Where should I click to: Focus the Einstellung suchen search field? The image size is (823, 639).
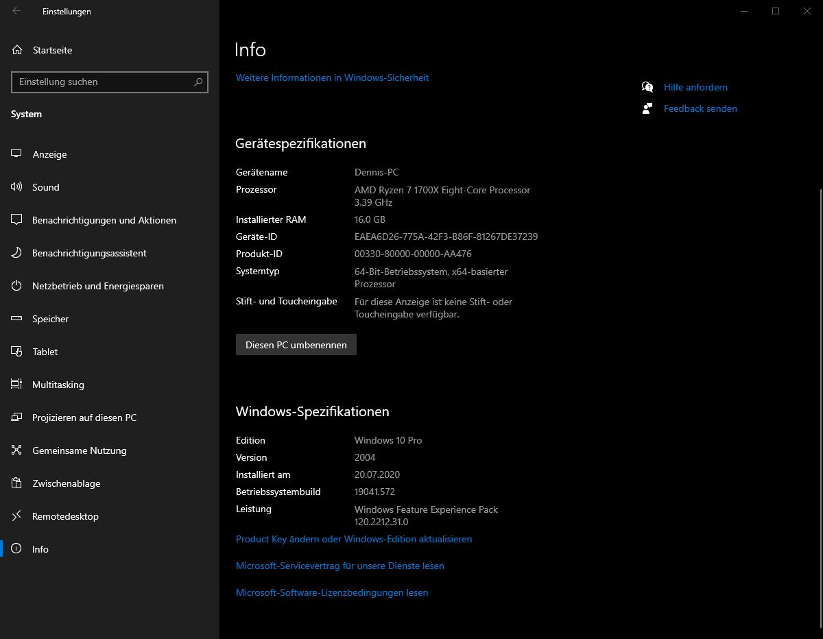[x=103, y=82]
